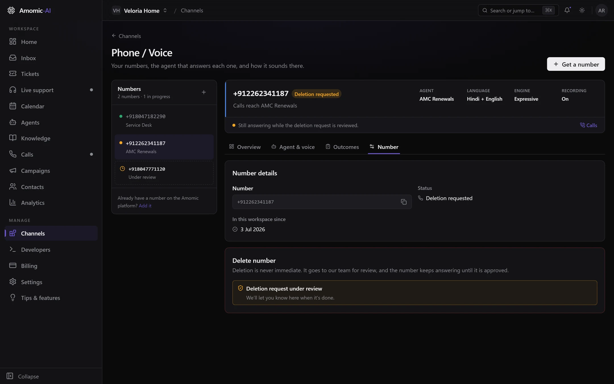
Task: Open Knowledge section
Action: point(51,138)
